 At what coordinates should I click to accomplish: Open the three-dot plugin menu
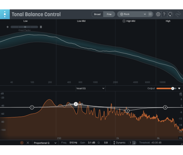coord(5,14)
